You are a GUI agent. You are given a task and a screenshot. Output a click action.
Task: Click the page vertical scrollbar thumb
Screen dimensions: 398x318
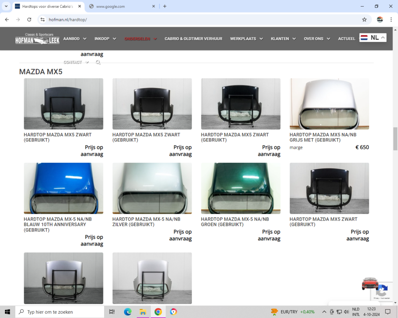[395, 139]
